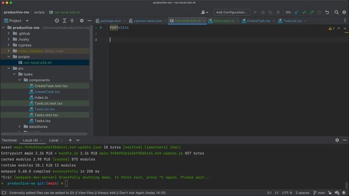Expand the .husky folder

tap(9, 39)
